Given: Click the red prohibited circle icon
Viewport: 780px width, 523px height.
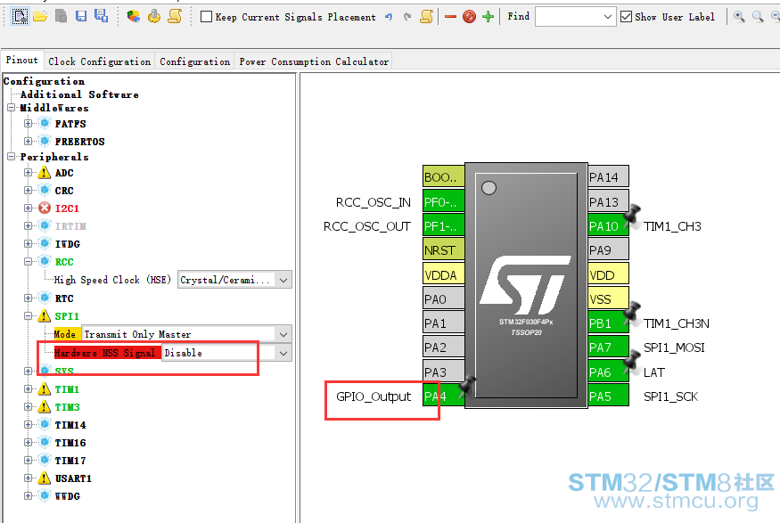Looking at the screenshot, I should pos(469,17).
